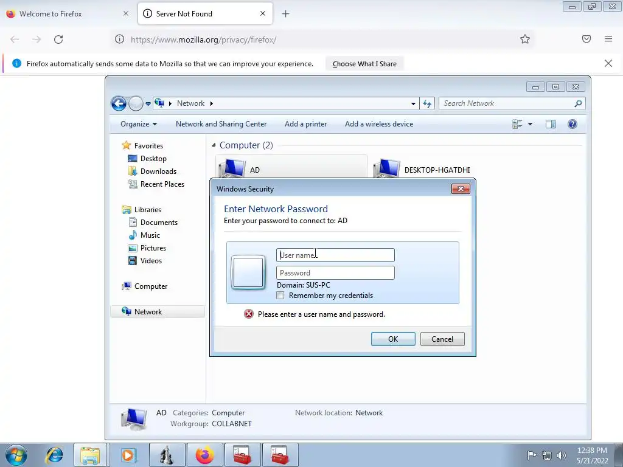Screen dimensions: 623x467
Task: Click the refresh button beside the address bar
Action: coord(427,103)
